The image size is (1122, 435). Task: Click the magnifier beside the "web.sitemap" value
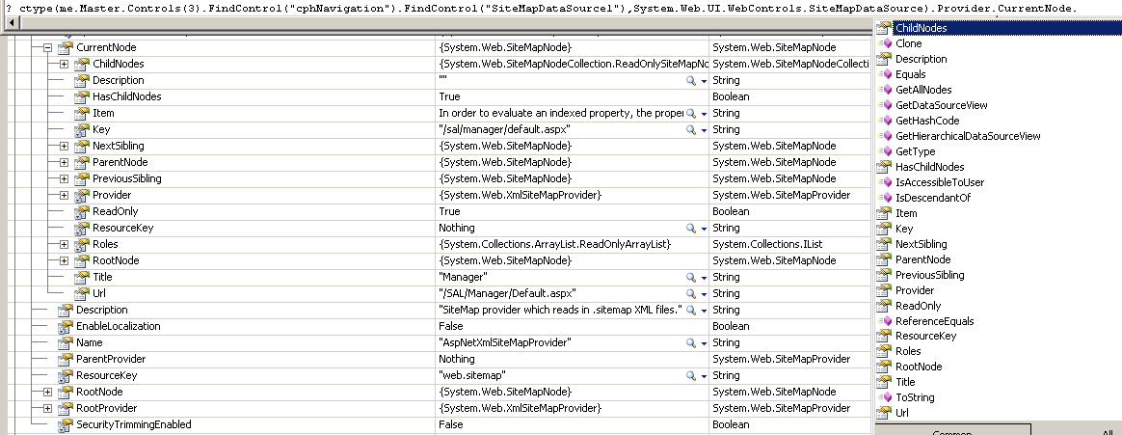(x=690, y=375)
